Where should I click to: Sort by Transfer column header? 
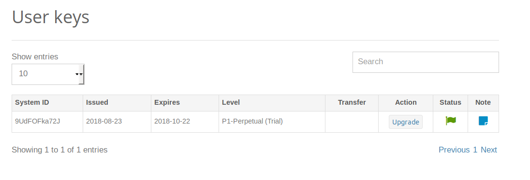pos(352,103)
